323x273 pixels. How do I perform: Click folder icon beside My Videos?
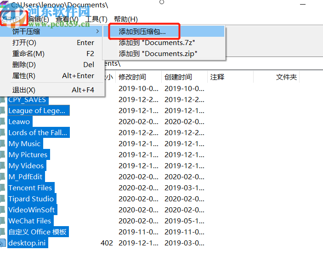click(3, 165)
